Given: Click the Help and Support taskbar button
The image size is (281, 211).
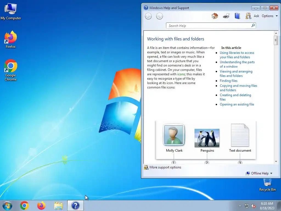Looking at the screenshot, I should click(x=75, y=206).
